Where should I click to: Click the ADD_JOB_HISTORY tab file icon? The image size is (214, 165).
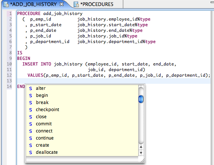(x=6, y=4)
